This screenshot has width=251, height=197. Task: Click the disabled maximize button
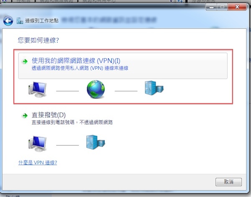tap(222, 7)
